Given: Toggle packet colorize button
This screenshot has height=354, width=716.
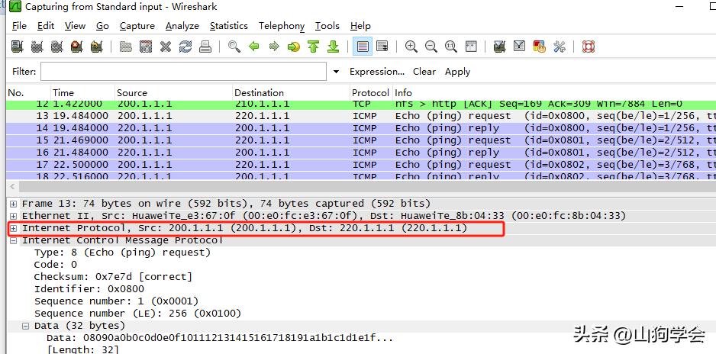Looking at the screenshot, I should click(363, 47).
